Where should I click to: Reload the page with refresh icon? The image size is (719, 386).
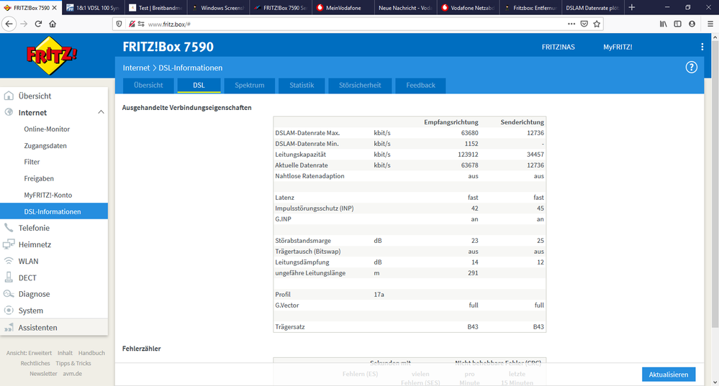(39, 24)
